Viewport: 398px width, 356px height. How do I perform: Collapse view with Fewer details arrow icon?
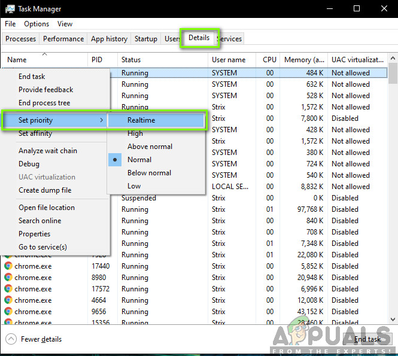click(x=11, y=339)
